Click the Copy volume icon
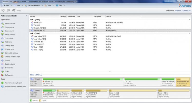Viewport: 192px width, 103px height. 2,31
